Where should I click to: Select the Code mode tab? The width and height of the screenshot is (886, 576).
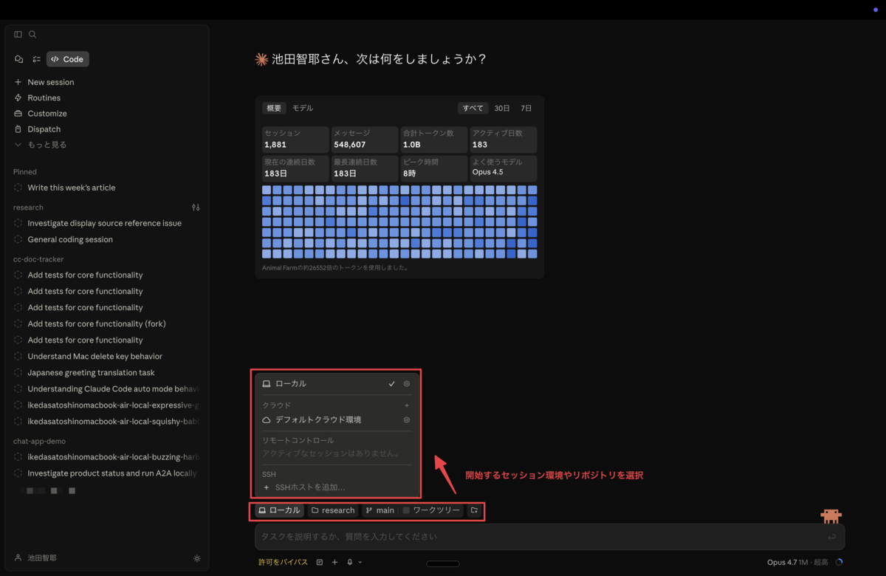(67, 59)
